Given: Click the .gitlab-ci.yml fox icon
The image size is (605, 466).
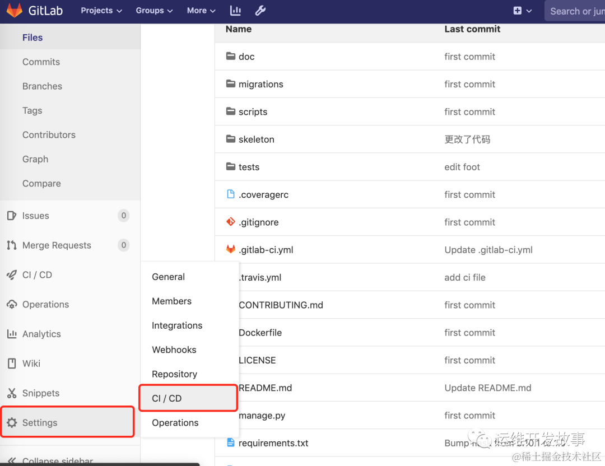Looking at the screenshot, I should [x=231, y=249].
